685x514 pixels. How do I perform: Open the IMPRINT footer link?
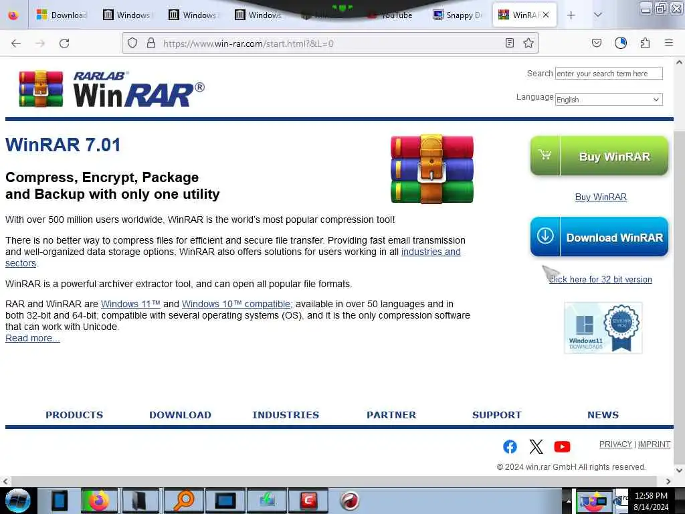(654, 444)
